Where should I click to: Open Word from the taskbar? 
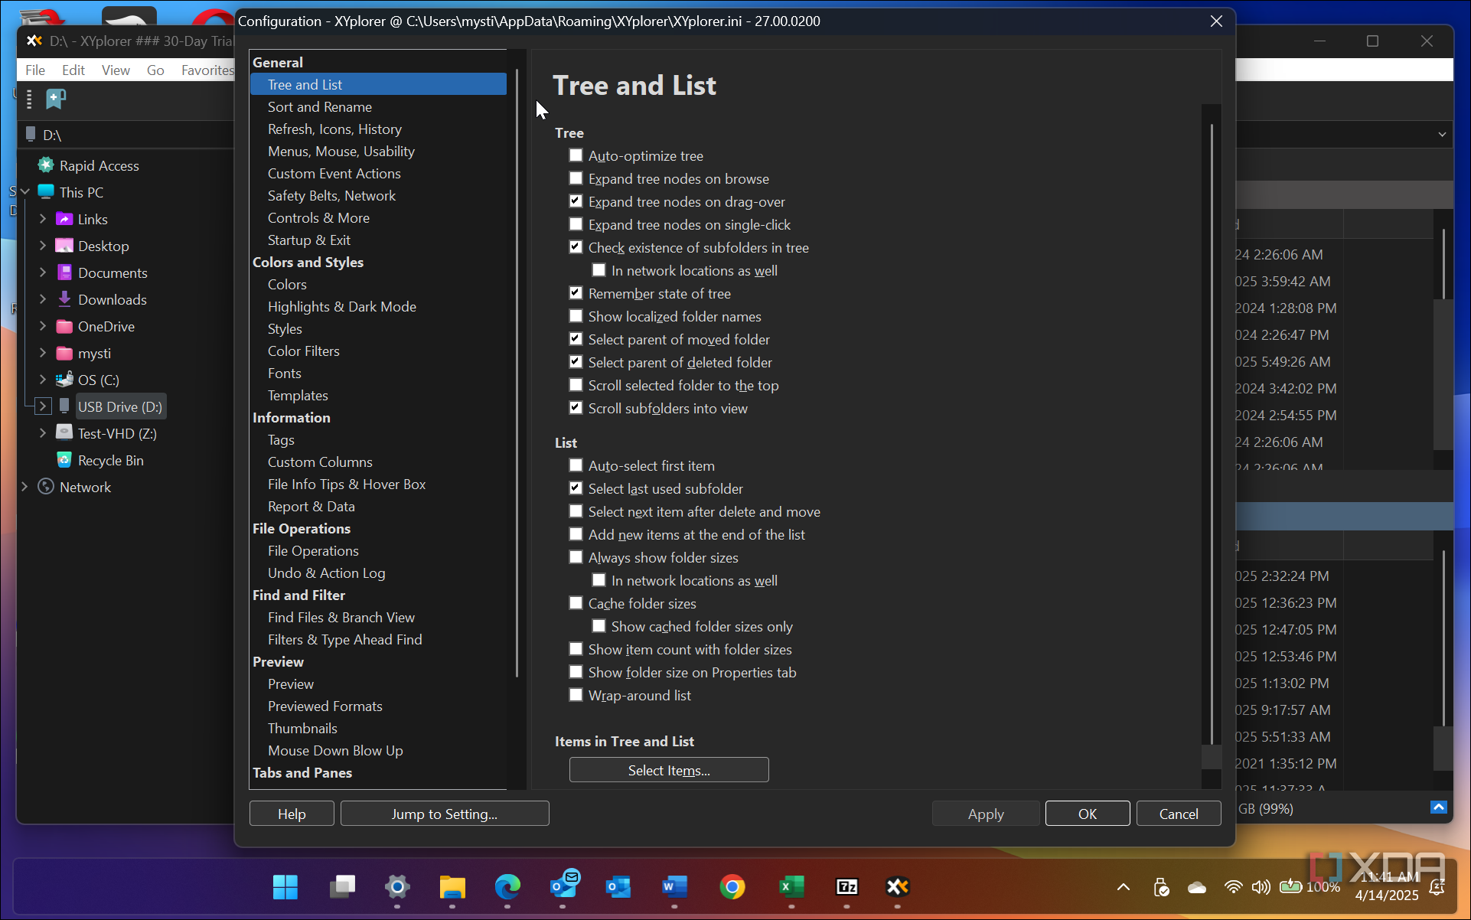674,887
